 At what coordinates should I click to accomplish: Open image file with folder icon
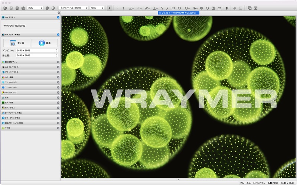[5, 8]
